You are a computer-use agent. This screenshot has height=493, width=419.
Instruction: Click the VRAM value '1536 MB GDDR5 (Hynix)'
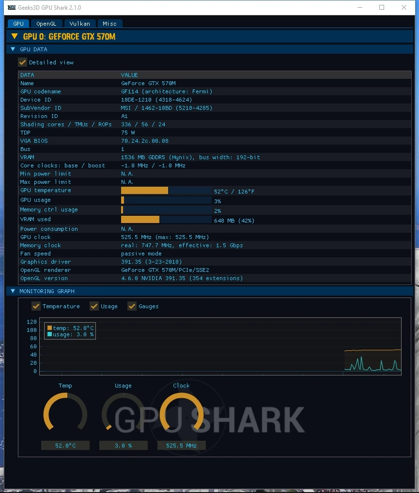157,157
